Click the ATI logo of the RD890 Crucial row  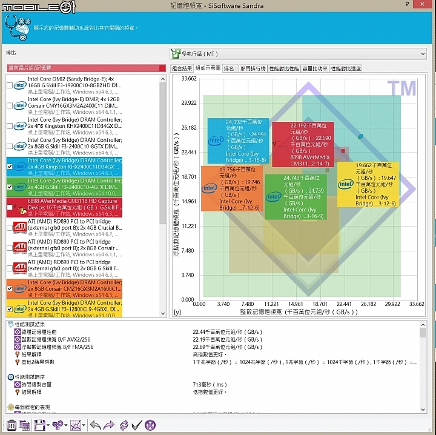tap(20, 228)
